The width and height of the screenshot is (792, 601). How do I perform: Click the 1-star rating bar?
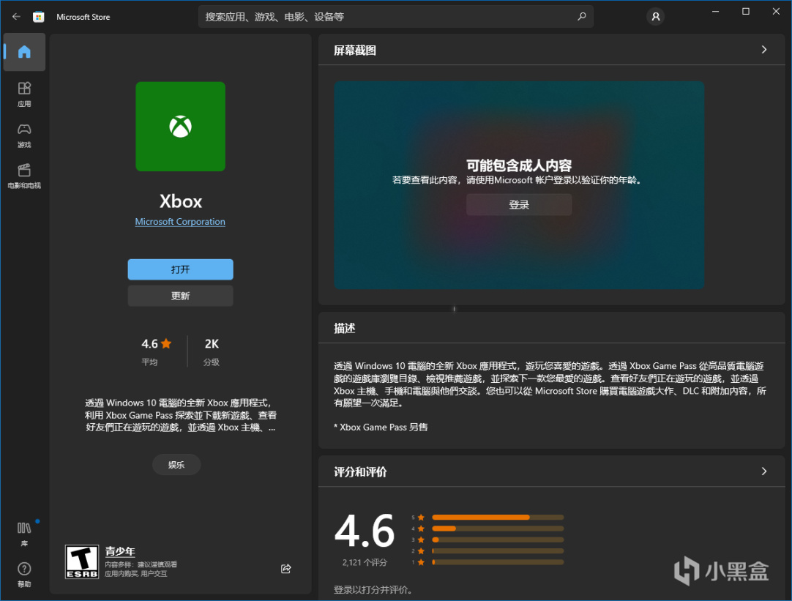point(498,562)
